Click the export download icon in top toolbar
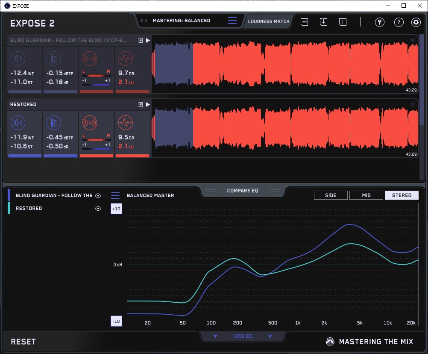This screenshot has height=354, width=428. pyautogui.click(x=323, y=22)
